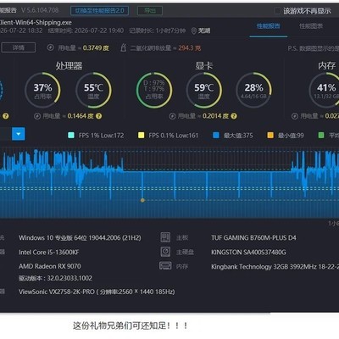Image resolution: width=339 pixels, height=339 pixels.
Task: Click the power icon beside GPU 用电量 0.2014
Action: tap(172, 116)
